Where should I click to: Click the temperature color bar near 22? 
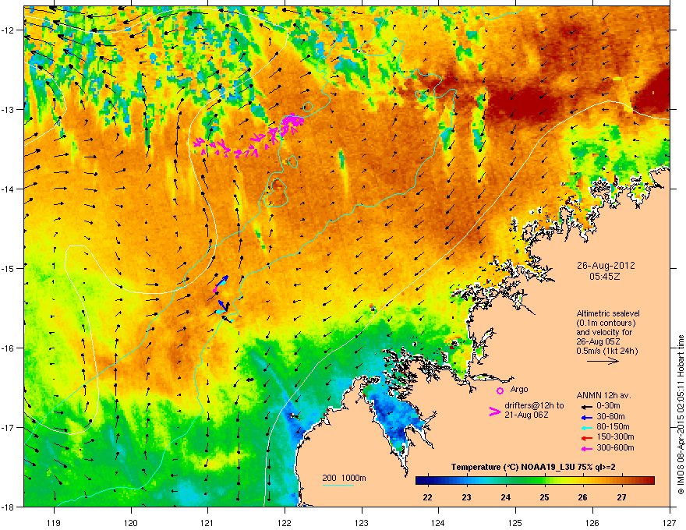coord(428,481)
